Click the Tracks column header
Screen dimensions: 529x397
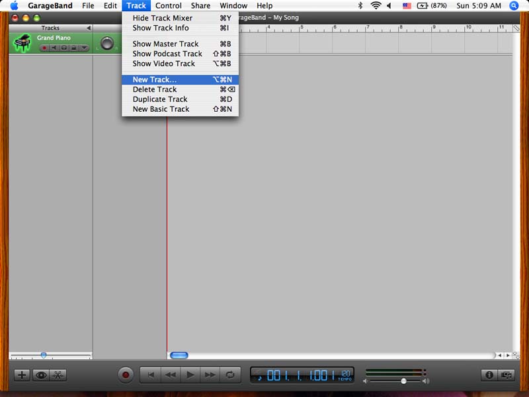(50, 28)
